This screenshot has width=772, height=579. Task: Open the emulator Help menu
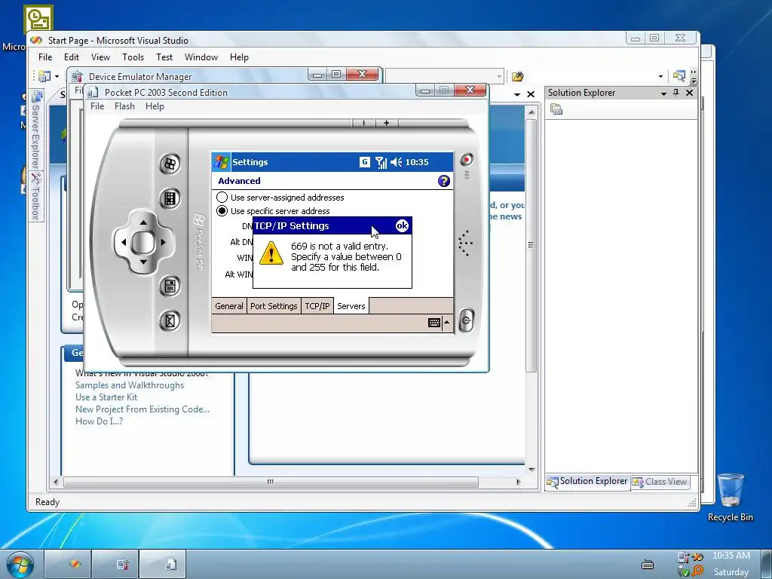click(155, 106)
